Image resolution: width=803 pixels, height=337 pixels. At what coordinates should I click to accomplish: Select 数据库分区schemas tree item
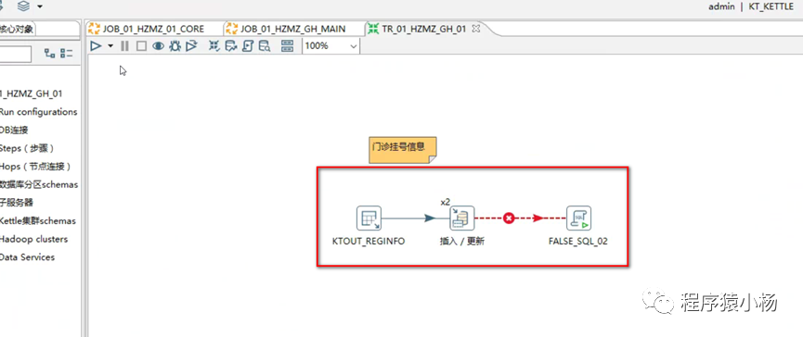tap(39, 184)
